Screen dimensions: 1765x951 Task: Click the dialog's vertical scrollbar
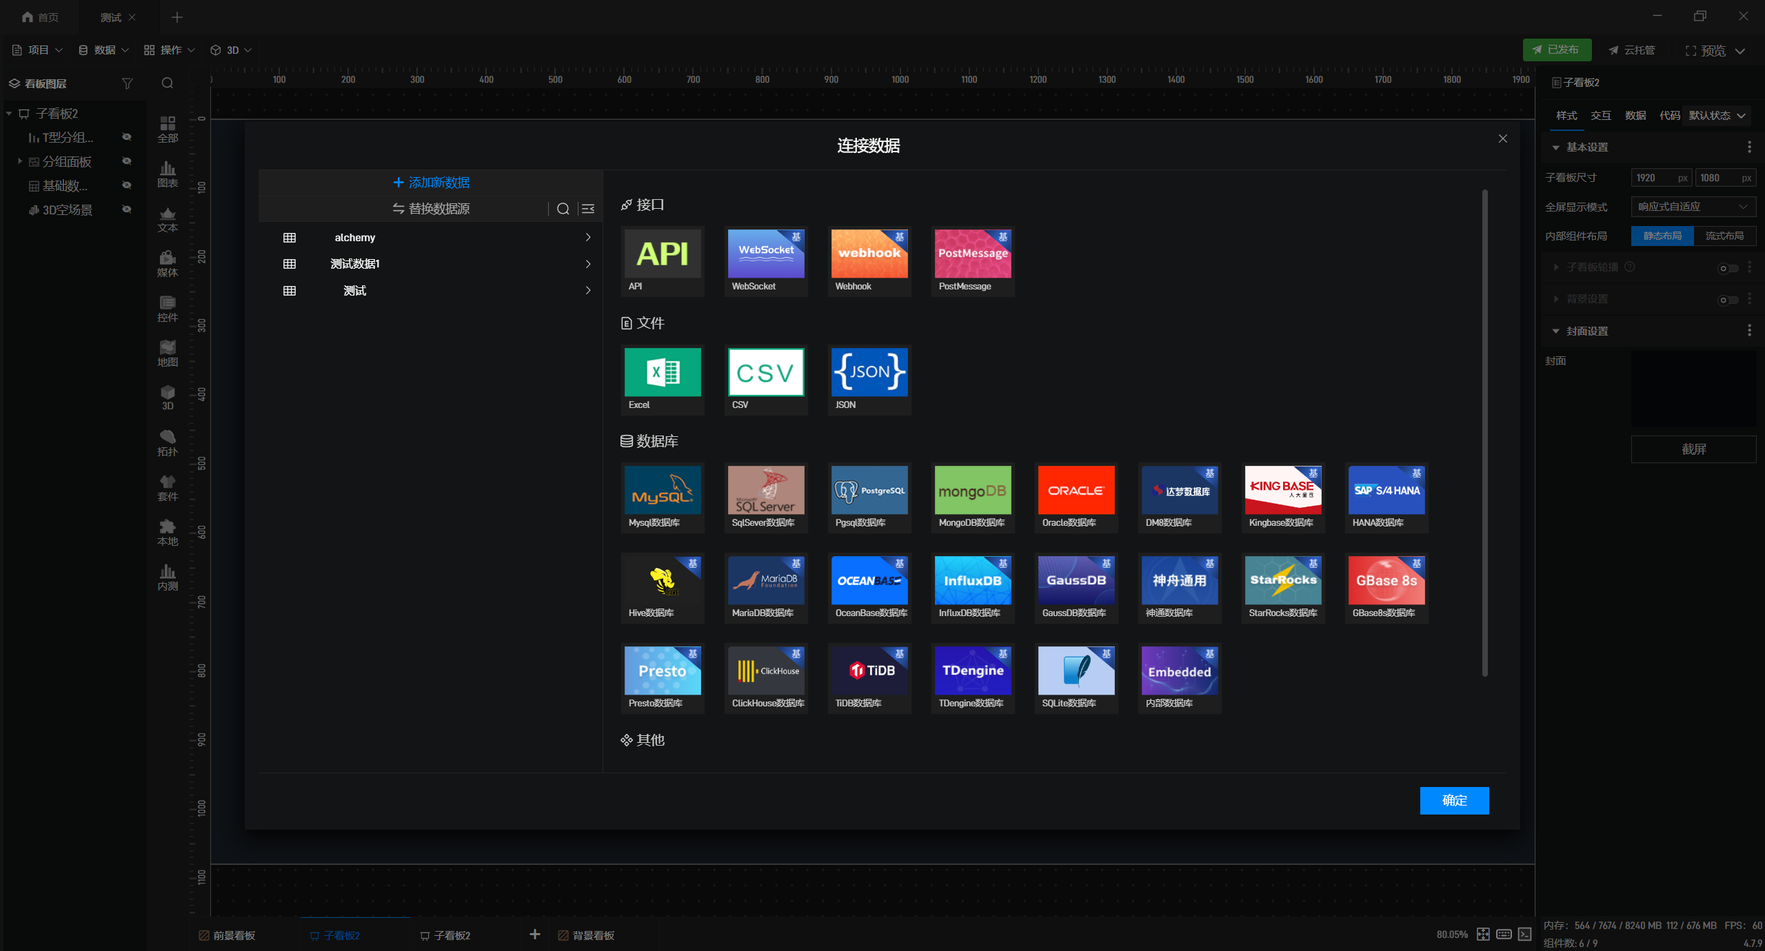coord(1484,433)
